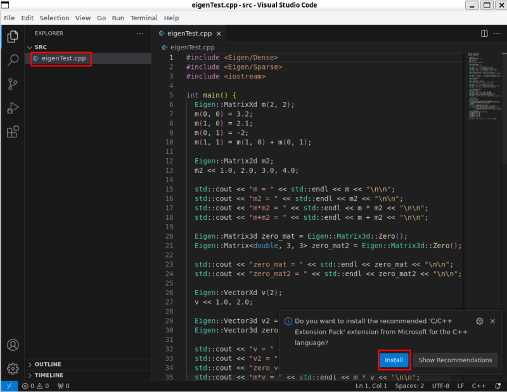This screenshot has width=507, height=392.
Task: Open the Edit menu
Action: [x=27, y=18]
